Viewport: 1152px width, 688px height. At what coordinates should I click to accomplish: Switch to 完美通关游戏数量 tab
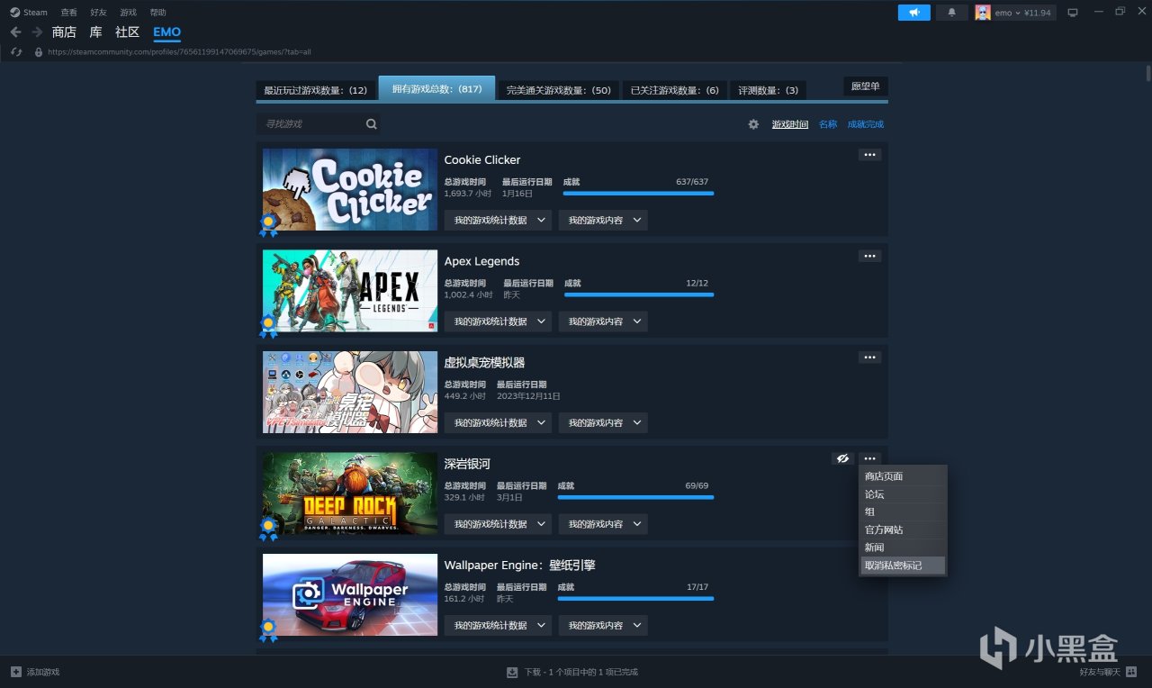pos(558,90)
